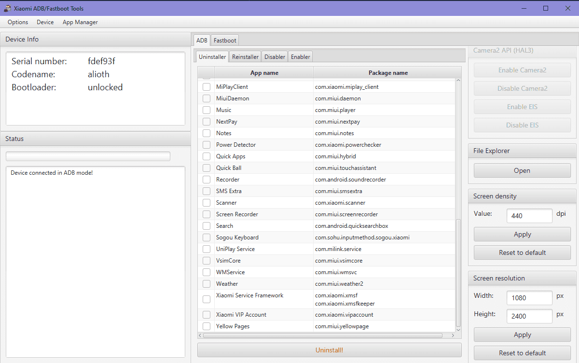The width and height of the screenshot is (579, 363).
Task: Mark the Yellow Pages checkbox
Action: point(207,326)
